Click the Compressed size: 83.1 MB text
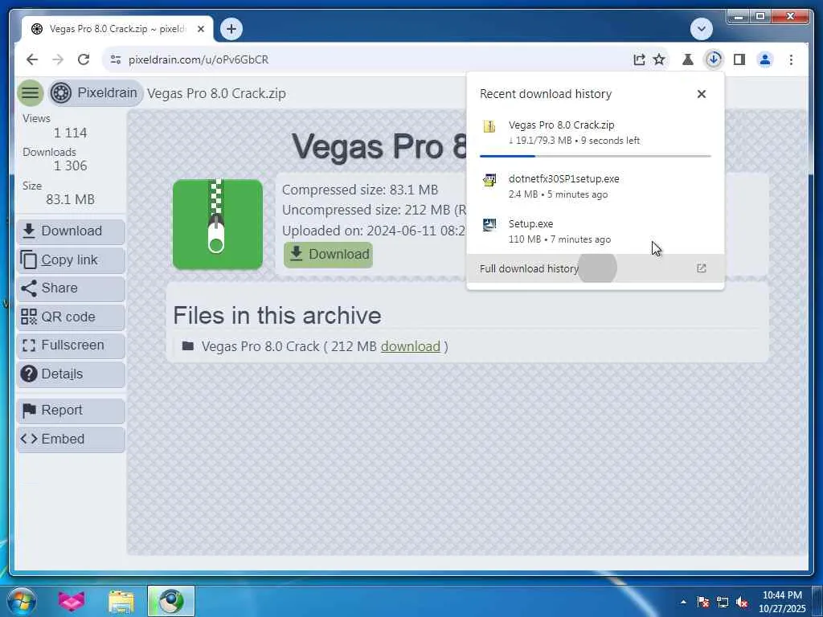The width and height of the screenshot is (823, 617). coord(360,190)
